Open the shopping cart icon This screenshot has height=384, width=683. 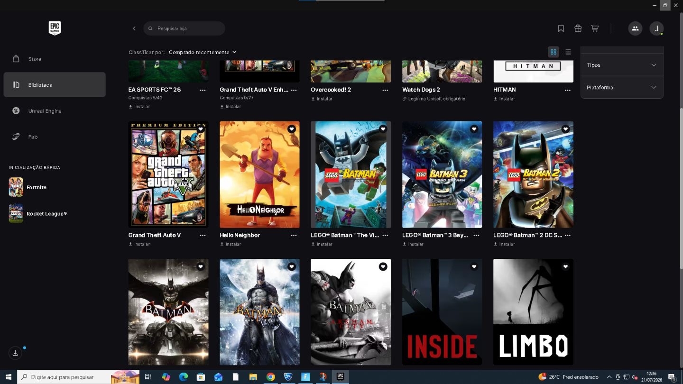coord(595,28)
